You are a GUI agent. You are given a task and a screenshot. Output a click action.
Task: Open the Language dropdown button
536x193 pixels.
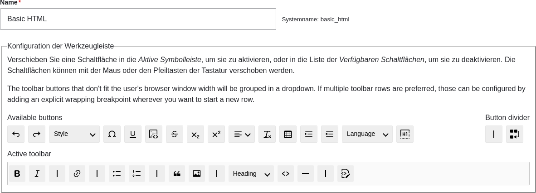click(x=367, y=134)
